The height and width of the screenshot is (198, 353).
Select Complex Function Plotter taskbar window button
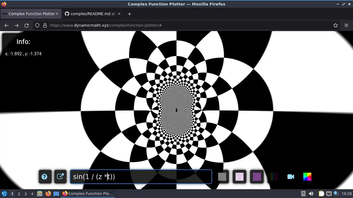point(88,194)
